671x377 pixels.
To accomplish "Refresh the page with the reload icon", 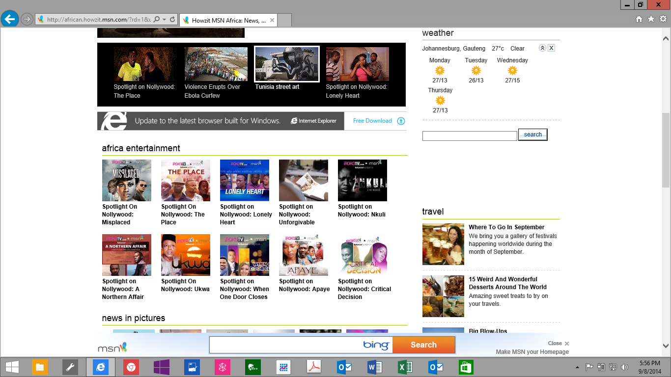I will click(x=172, y=20).
